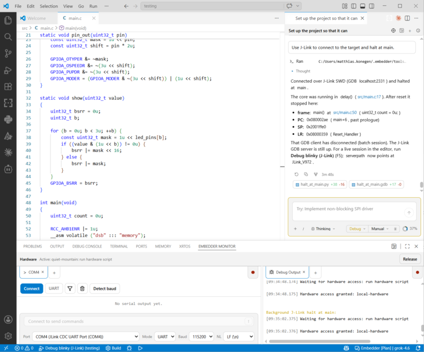Screen dimensions: 424x352
Task: Open the Embedder starburst icon in activity bar
Action: coord(8,153)
